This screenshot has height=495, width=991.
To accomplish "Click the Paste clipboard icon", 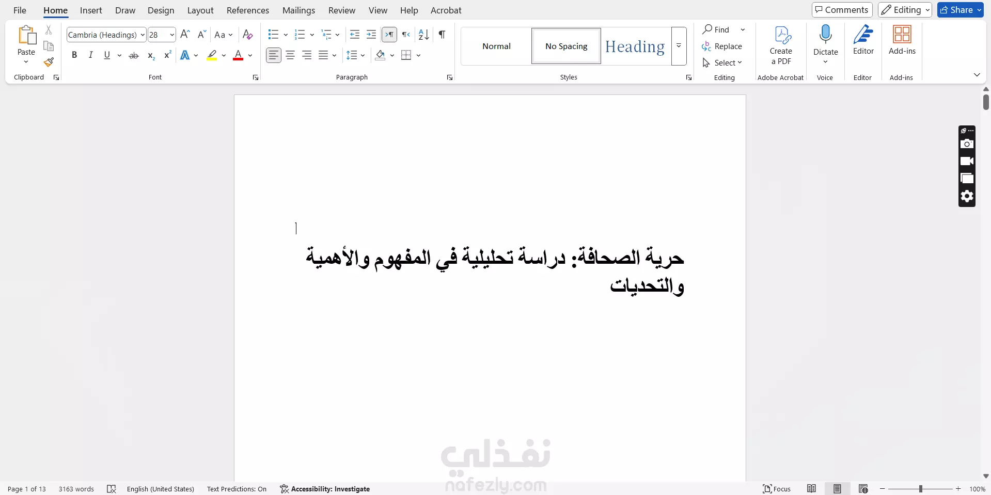I will [x=26, y=35].
